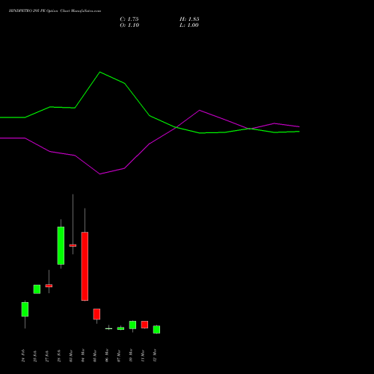
Task: Click the 24 Feb date label
Action: pos(23,356)
